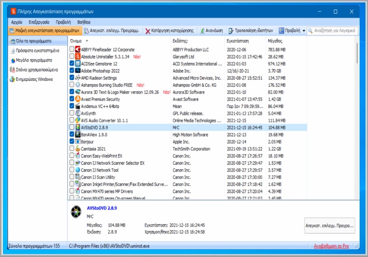
Task: Click the large Απεγκατ. επιλεγμ. Progra... button in details pane
Action: pos(330,226)
